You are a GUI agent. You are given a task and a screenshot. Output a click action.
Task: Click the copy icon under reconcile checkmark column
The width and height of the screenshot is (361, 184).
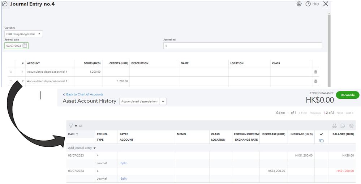[x=321, y=140]
